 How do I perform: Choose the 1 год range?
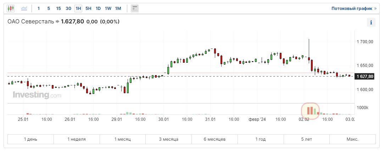click(x=261, y=139)
